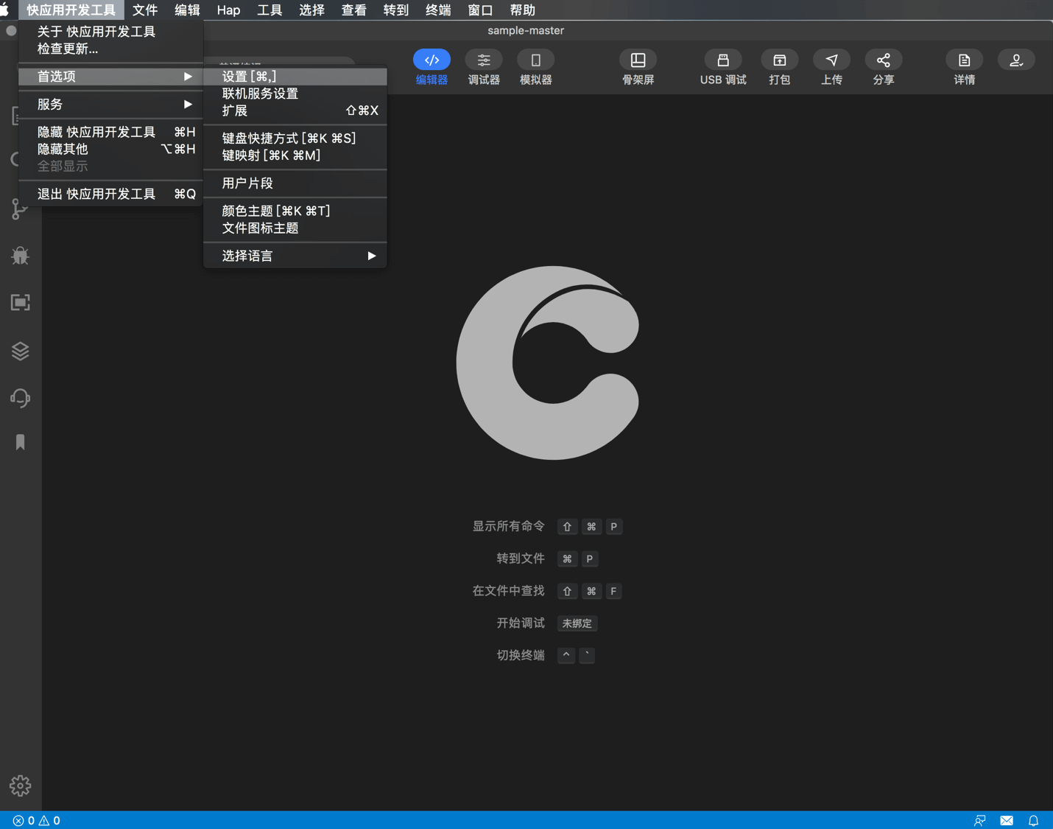Open the 调试器 debugger toolbar icon
The image size is (1053, 829).
[x=484, y=60]
